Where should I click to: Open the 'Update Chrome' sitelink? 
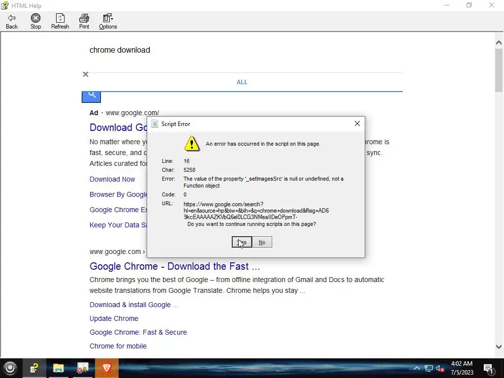pyautogui.click(x=114, y=318)
